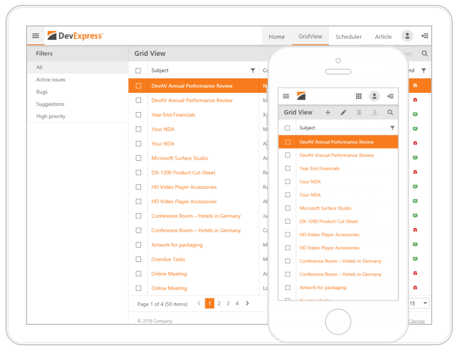The image size is (461, 347).
Task: Open the user account avatar on tablet
Action: pos(407,36)
